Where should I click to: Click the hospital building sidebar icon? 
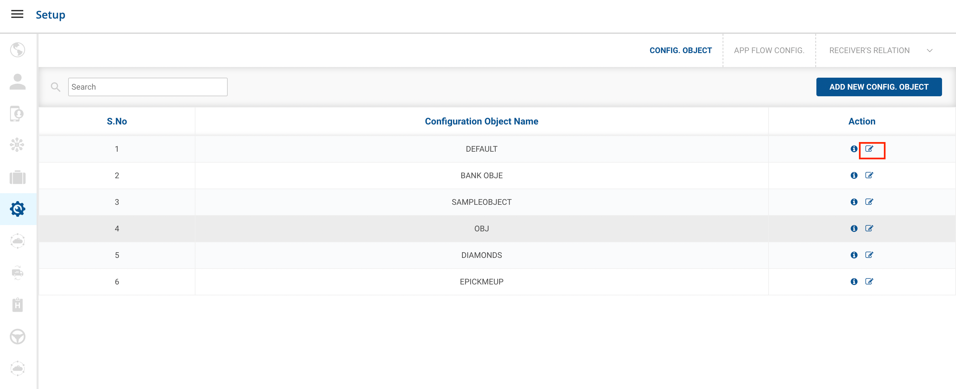(17, 305)
